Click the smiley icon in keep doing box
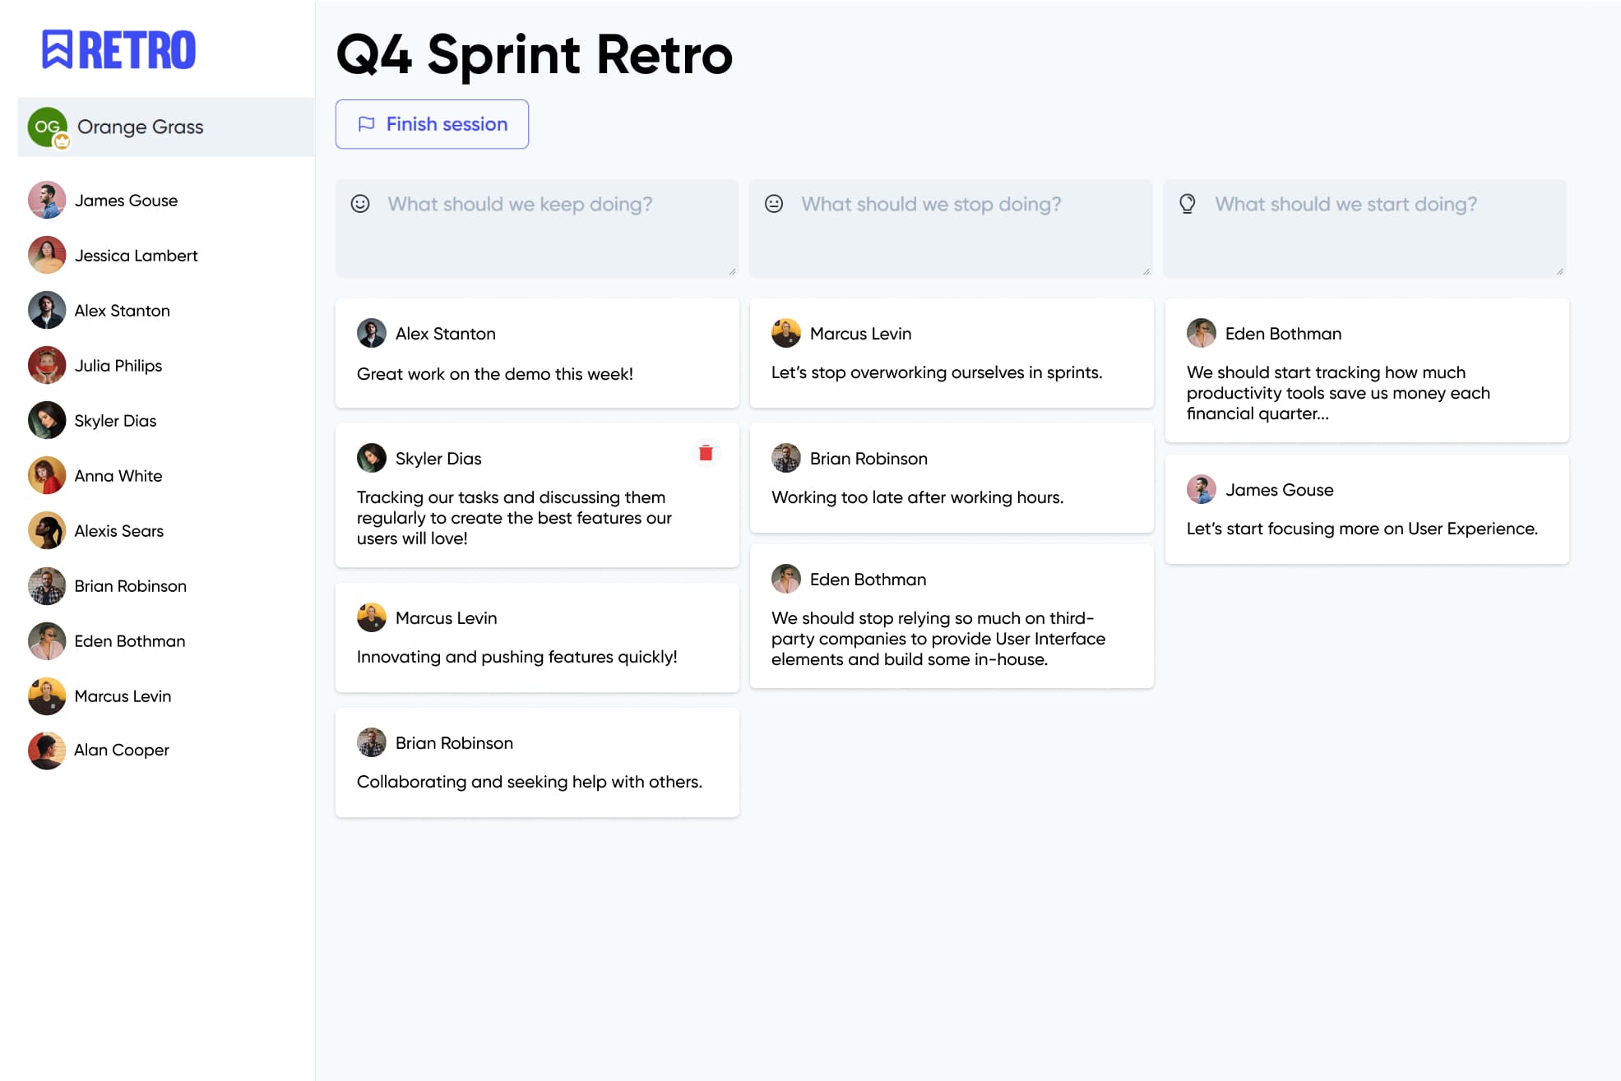The height and width of the screenshot is (1081, 1621). 360,204
